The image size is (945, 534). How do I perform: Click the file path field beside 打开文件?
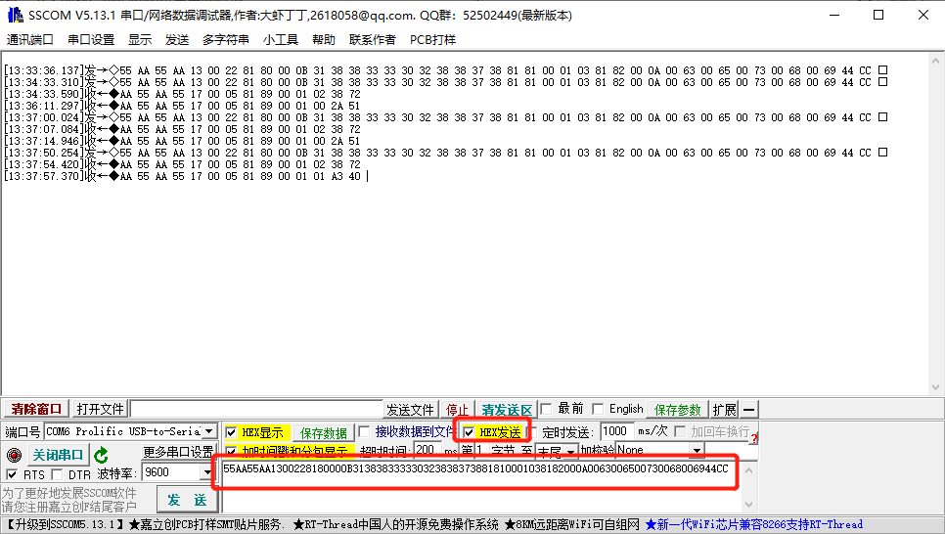tap(256, 409)
